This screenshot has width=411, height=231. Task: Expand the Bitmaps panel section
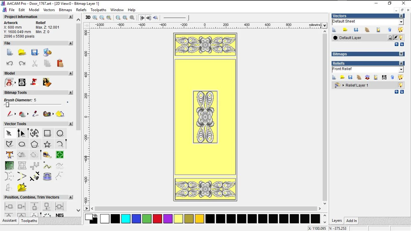[x=401, y=54]
